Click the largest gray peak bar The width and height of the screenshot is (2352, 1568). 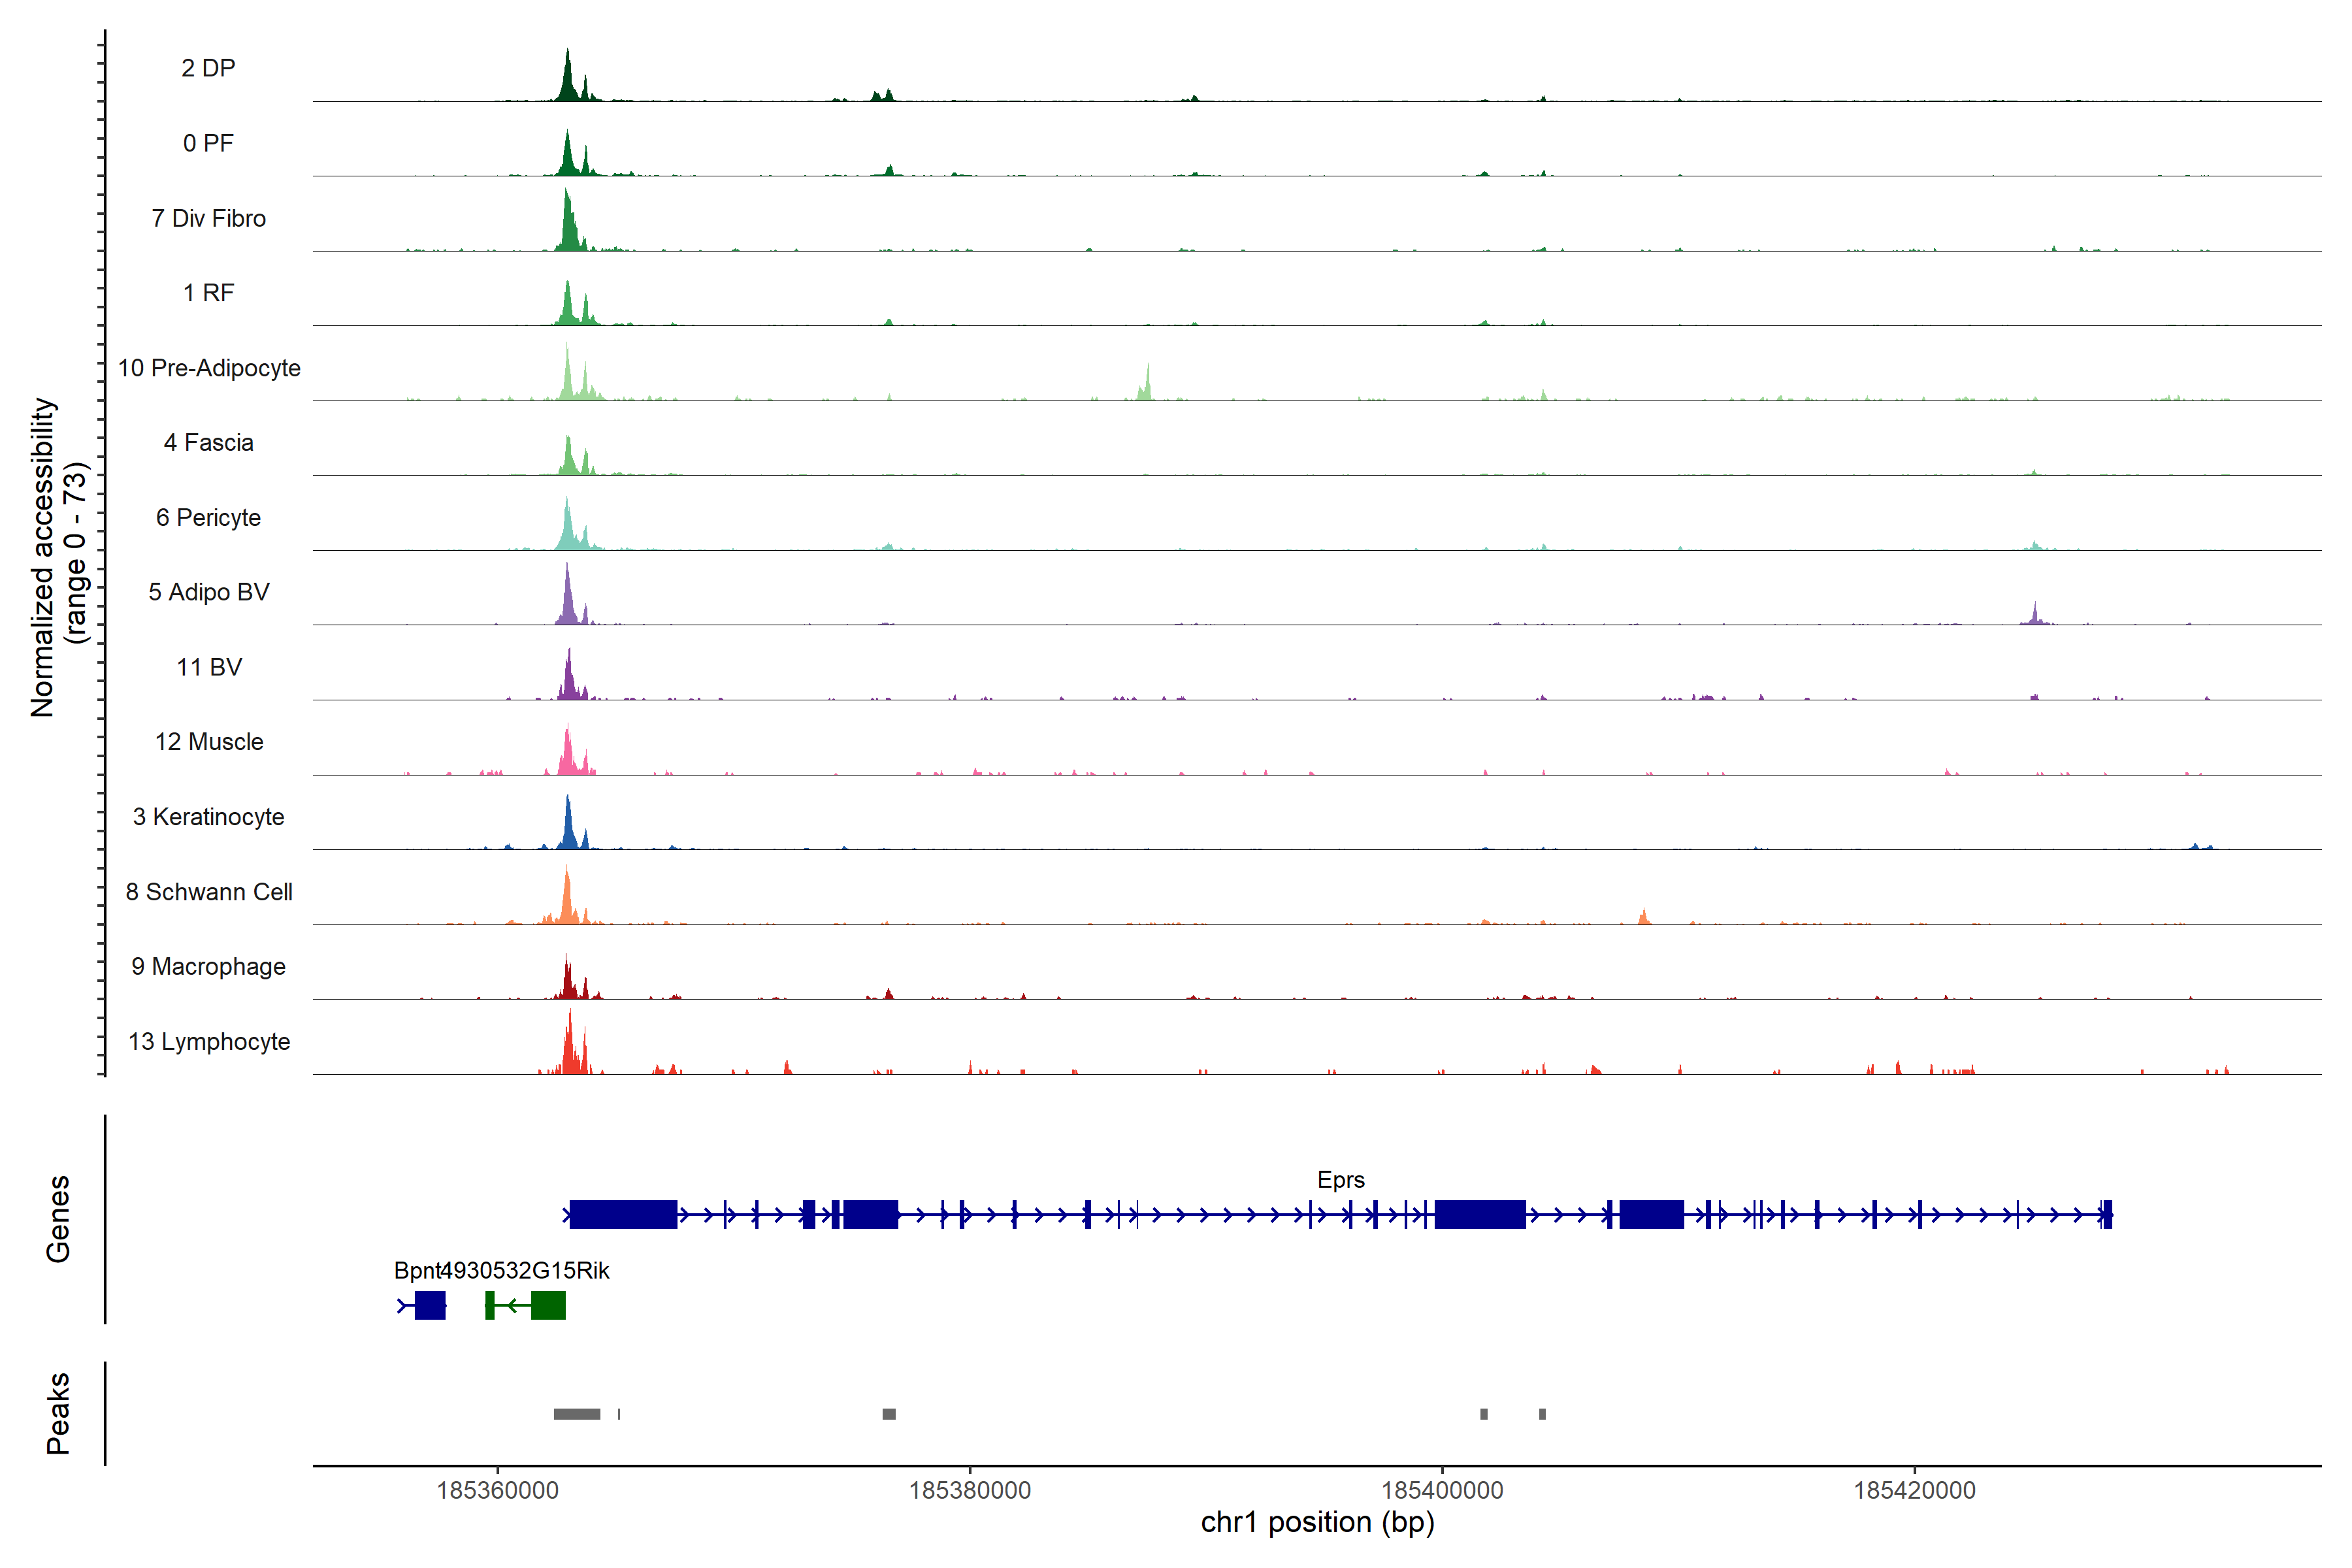click(x=577, y=1414)
